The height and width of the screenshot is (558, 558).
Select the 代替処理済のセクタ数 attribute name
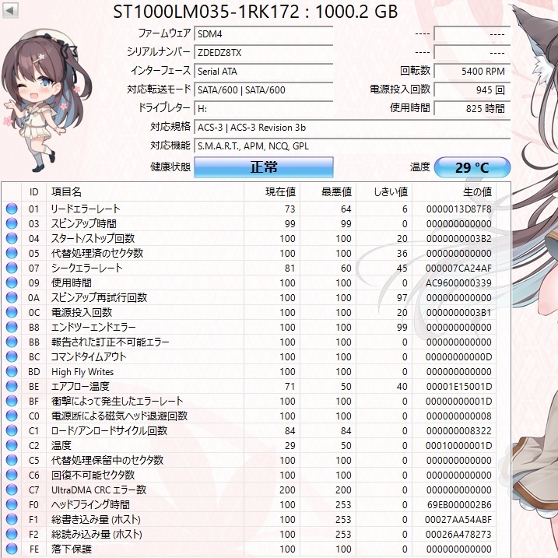pos(97,253)
